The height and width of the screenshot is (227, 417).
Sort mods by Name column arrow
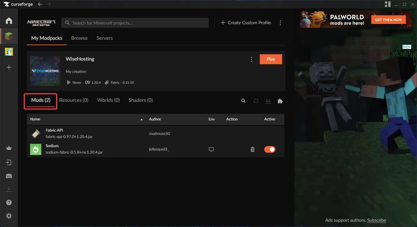coord(142,119)
